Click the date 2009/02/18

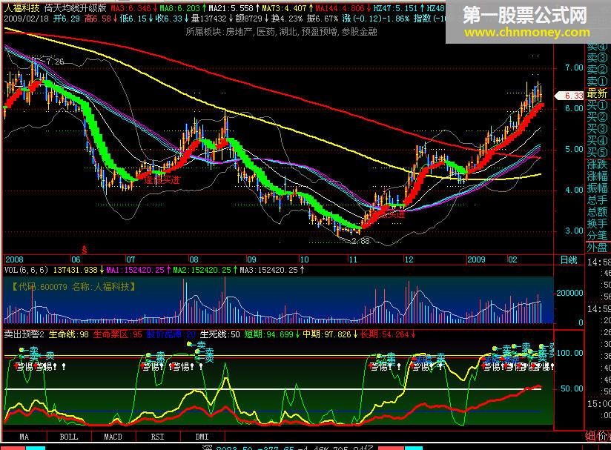click(27, 19)
